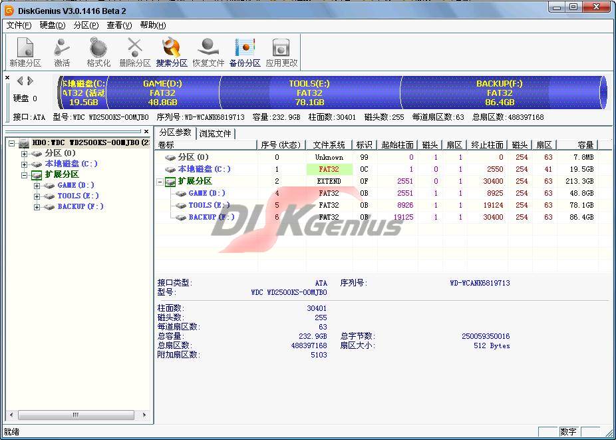Click 分区(0) drive icon in table
This screenshot has width=616, height=440.
point(170,158)
